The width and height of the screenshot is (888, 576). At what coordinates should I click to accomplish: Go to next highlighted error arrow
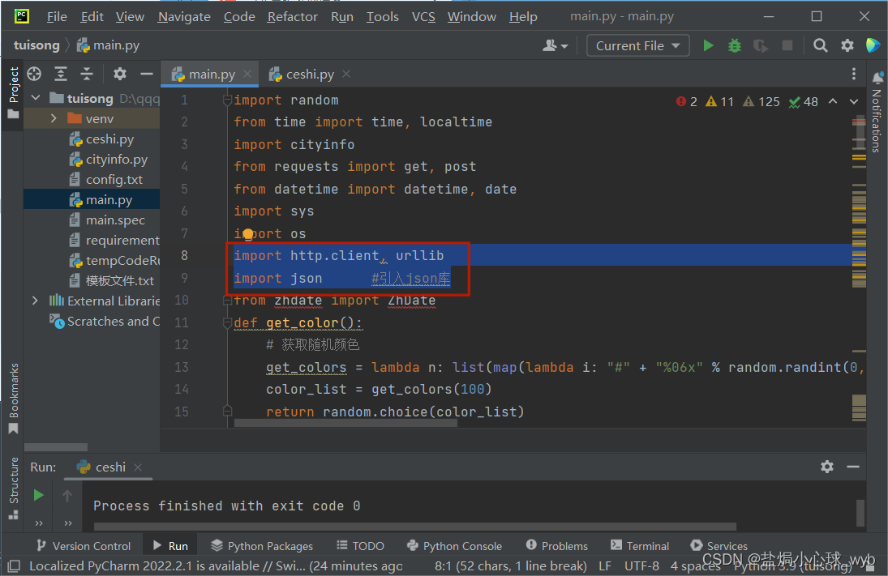pyautogui.click(x=853, y=101)
